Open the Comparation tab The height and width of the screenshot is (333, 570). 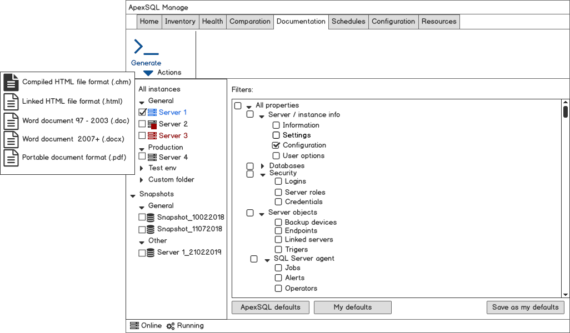click(250, 22)
